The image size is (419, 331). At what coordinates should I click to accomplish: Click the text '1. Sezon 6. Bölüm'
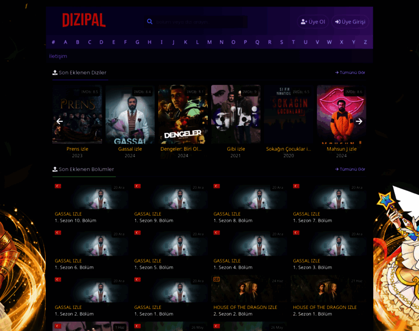[x=74, y=268]
